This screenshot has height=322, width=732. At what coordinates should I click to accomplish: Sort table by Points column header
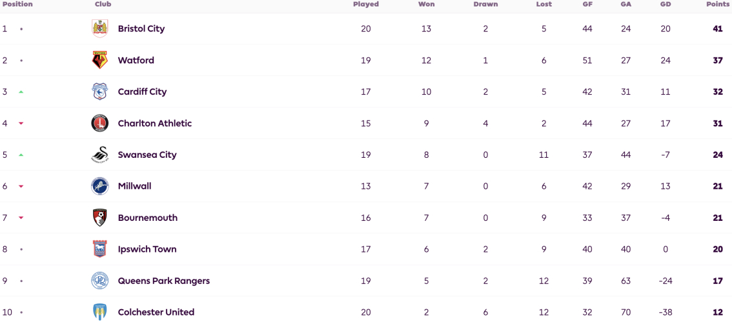tap(718, 5)
